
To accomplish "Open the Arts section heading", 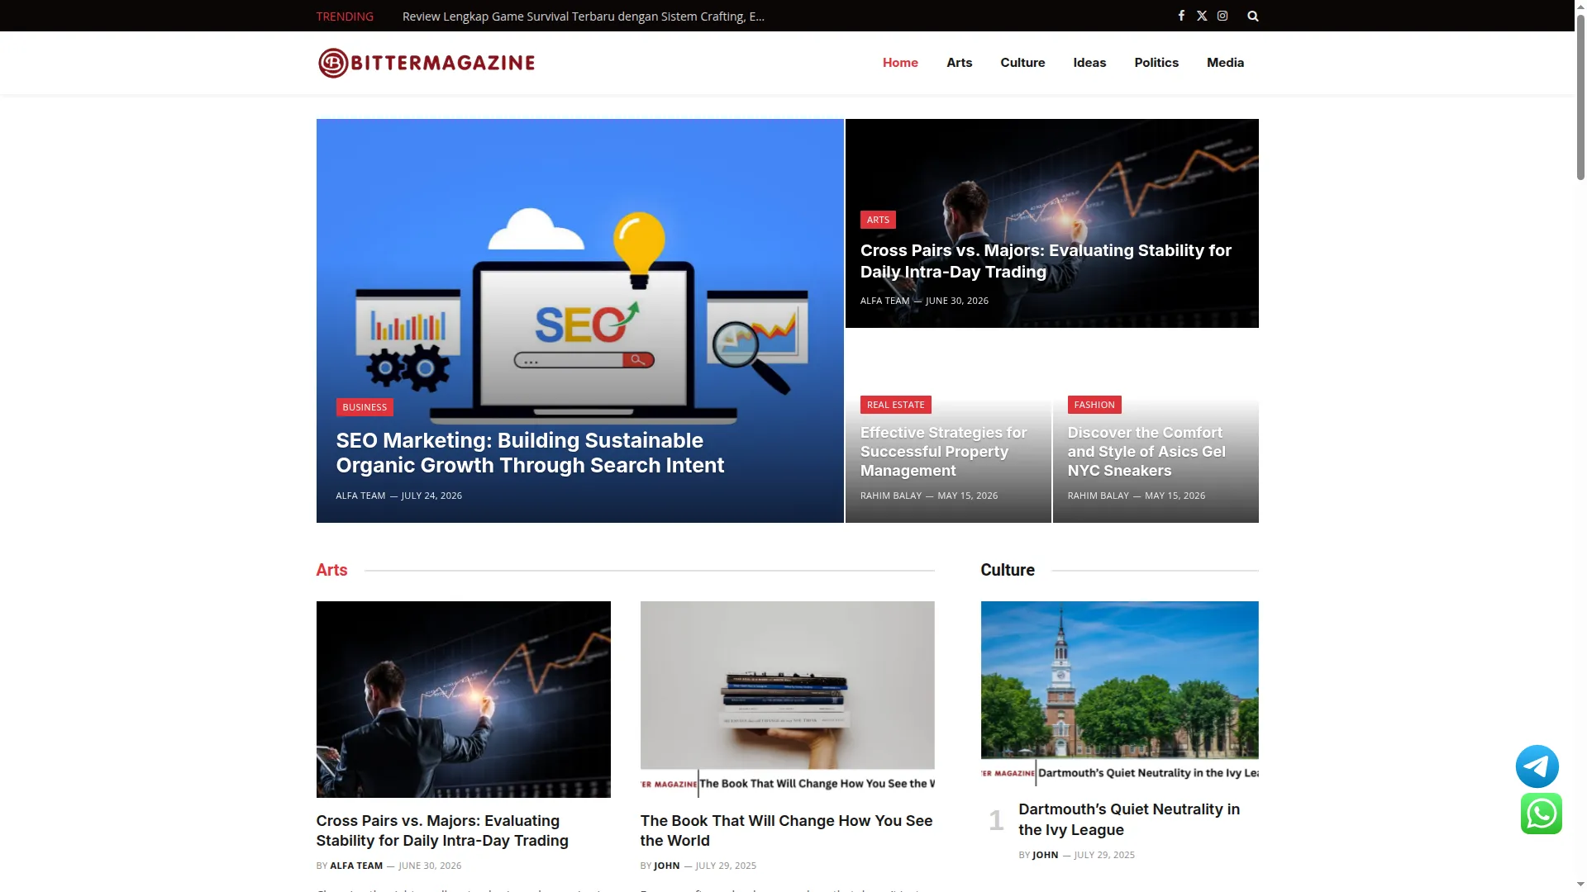I will [331, 570].
